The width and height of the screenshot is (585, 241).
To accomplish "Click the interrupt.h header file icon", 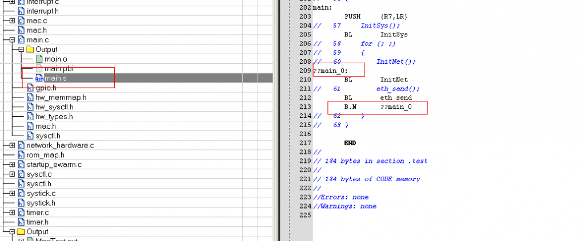I will pos(21,11).
